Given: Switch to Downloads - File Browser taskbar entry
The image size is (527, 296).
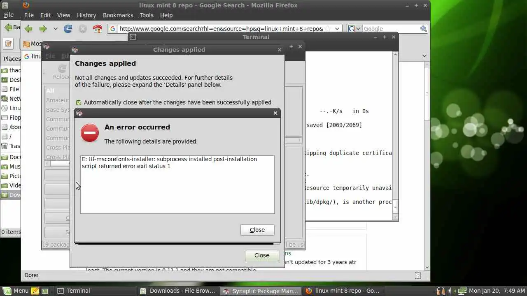Looking at the screenshot, I should [x=177, y=291].
